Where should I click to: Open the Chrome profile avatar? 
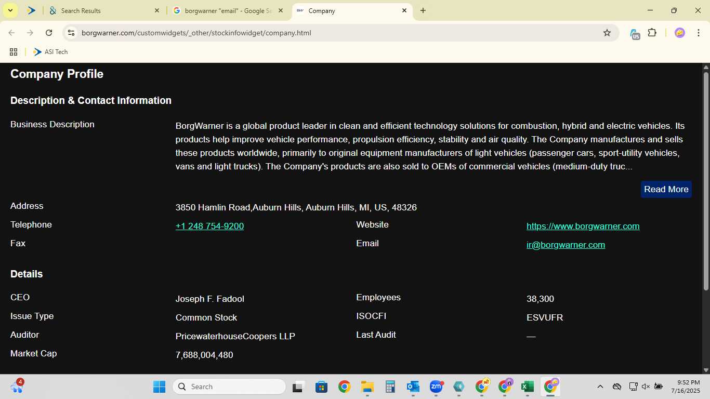pos(680,33)
